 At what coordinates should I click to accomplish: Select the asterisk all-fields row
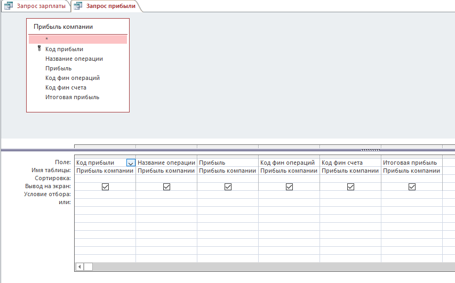78,39
